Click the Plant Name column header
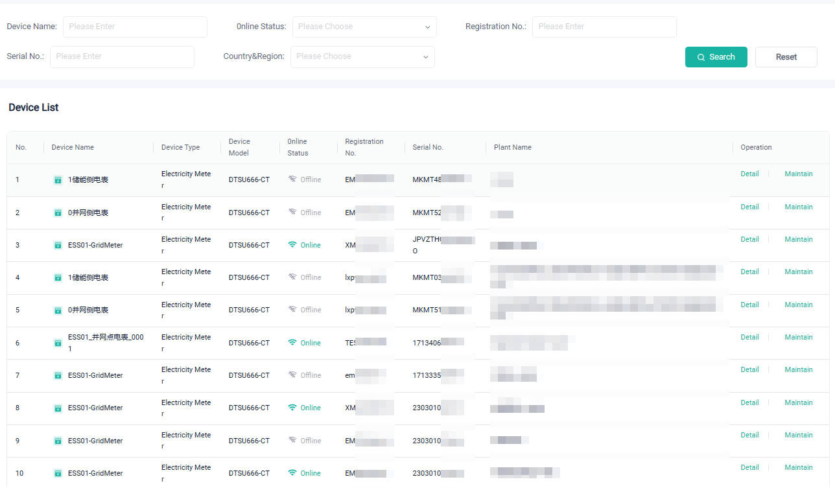835x488 pixels. click(x=512, y=147)
